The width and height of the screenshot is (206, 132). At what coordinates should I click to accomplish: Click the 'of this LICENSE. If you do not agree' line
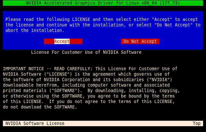[x=89, y=101]
